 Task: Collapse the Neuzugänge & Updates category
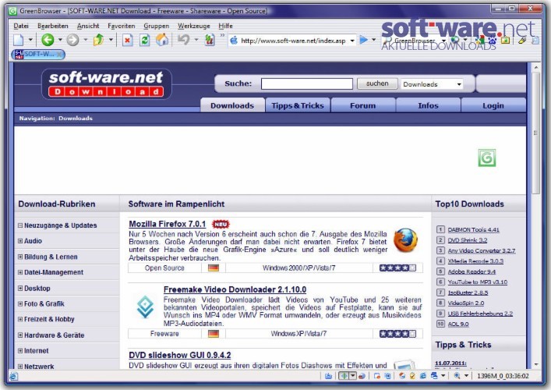[x=20, y=225]
